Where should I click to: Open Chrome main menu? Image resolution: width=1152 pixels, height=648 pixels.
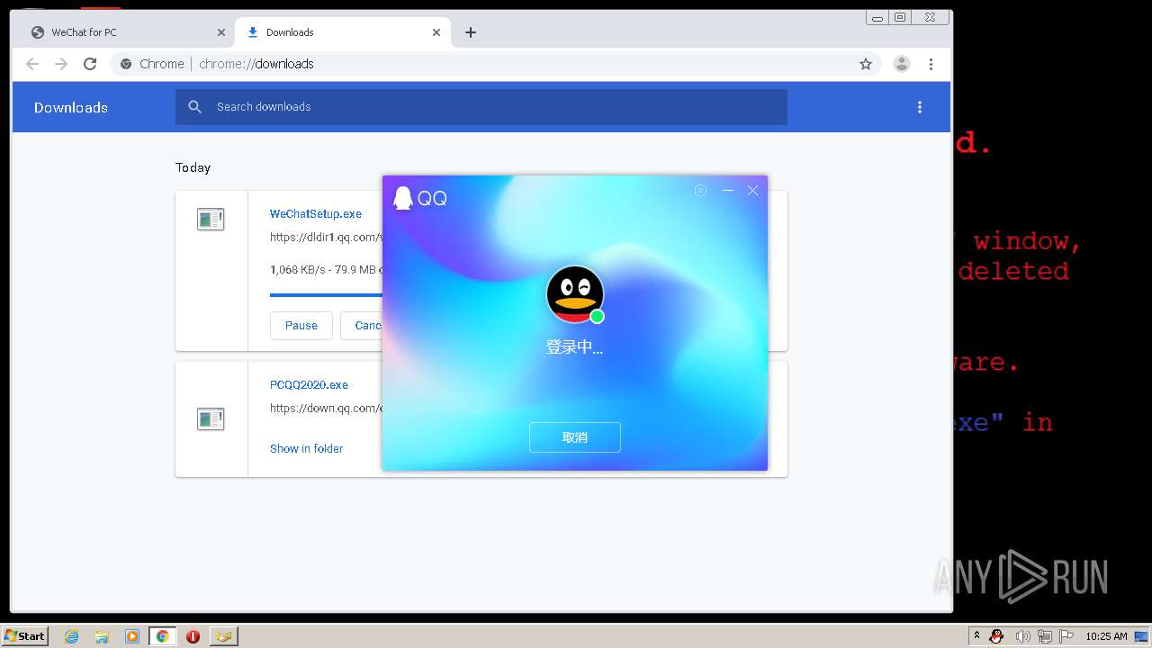point(931,64)
